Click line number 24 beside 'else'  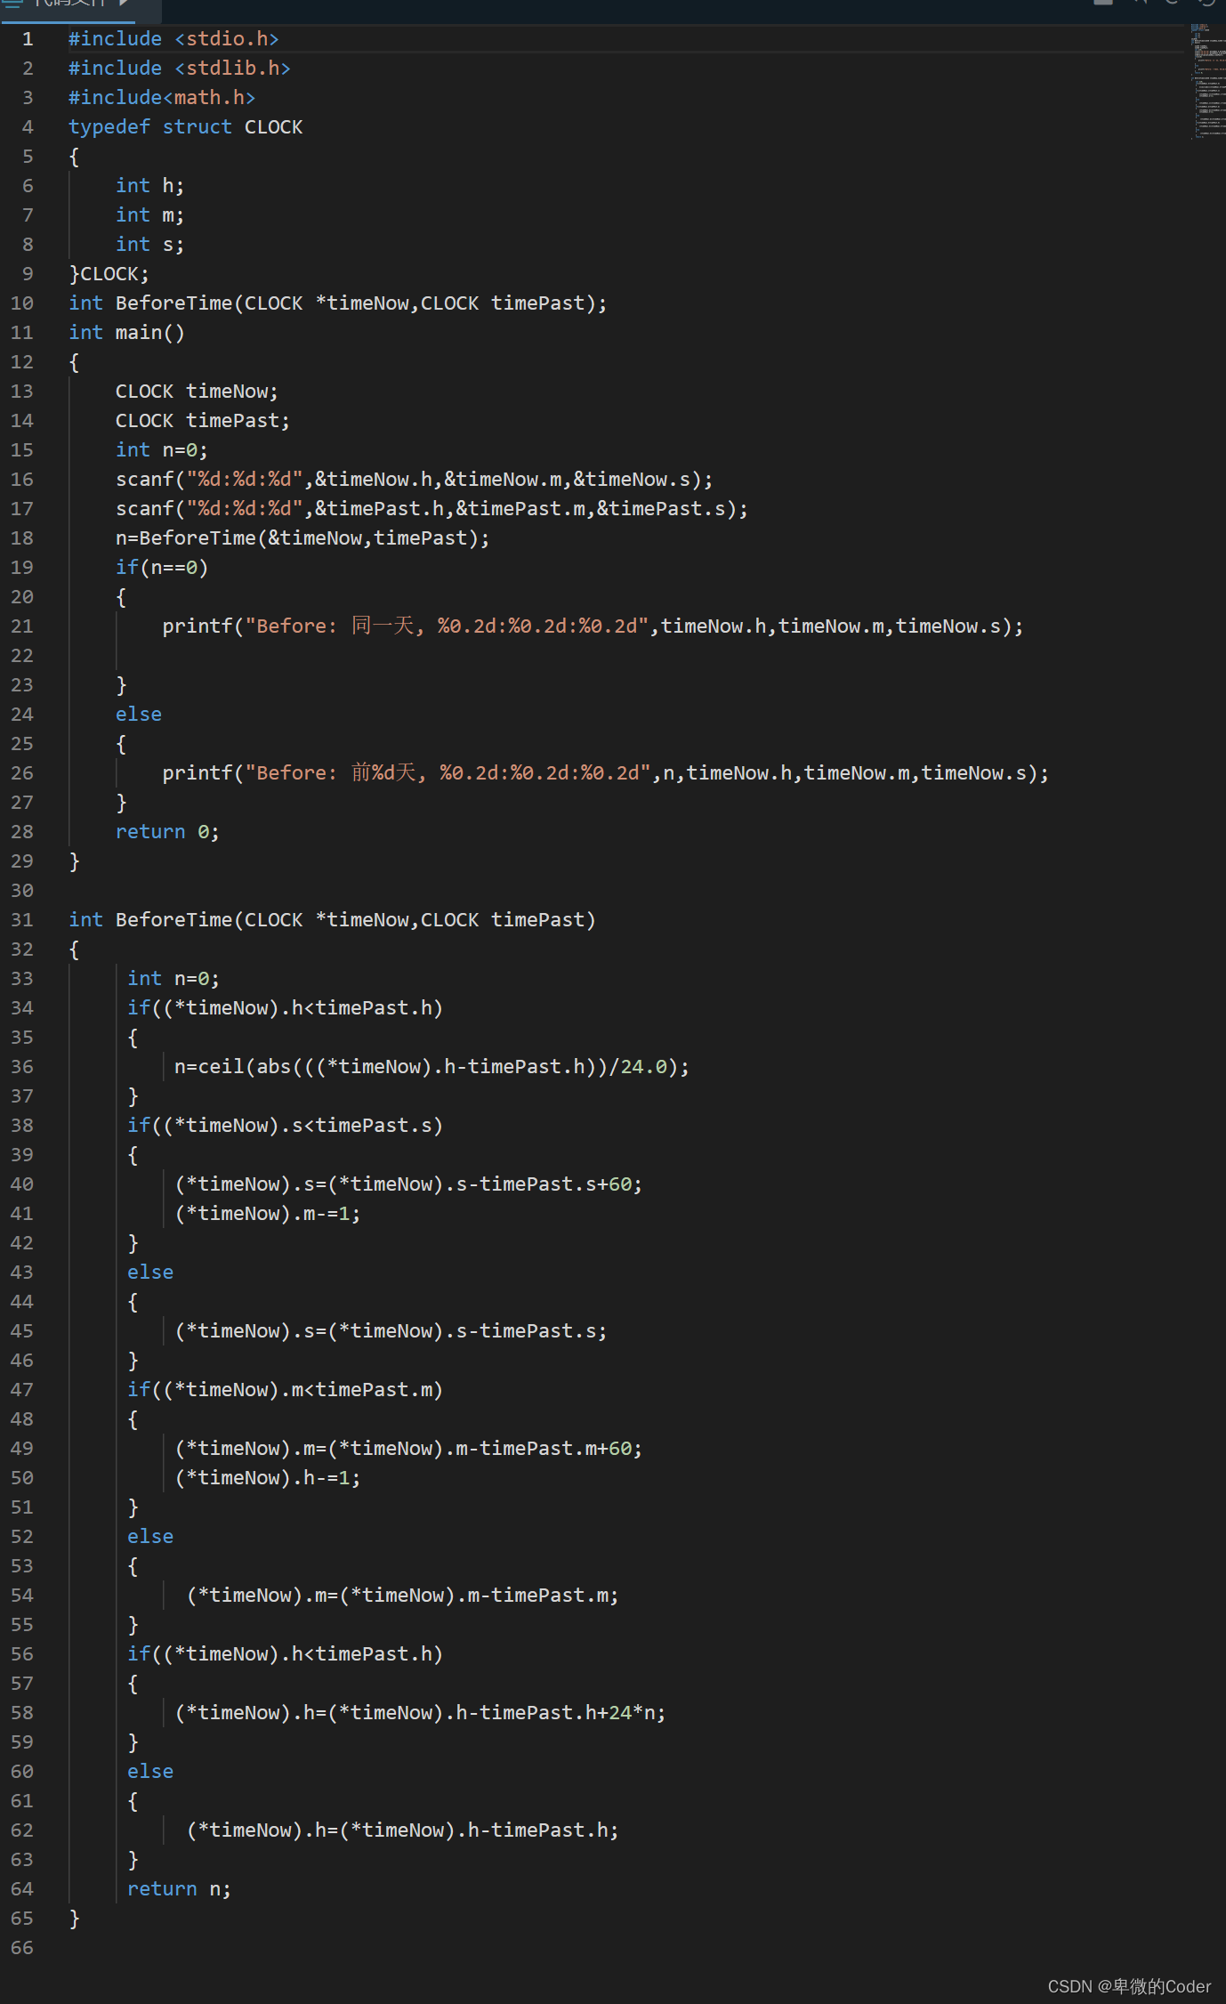point(22,715)
